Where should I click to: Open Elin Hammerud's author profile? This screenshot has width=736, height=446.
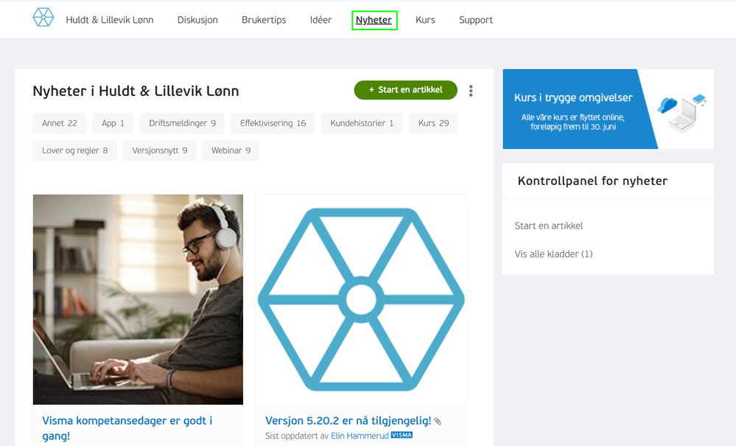pos(360,436)
